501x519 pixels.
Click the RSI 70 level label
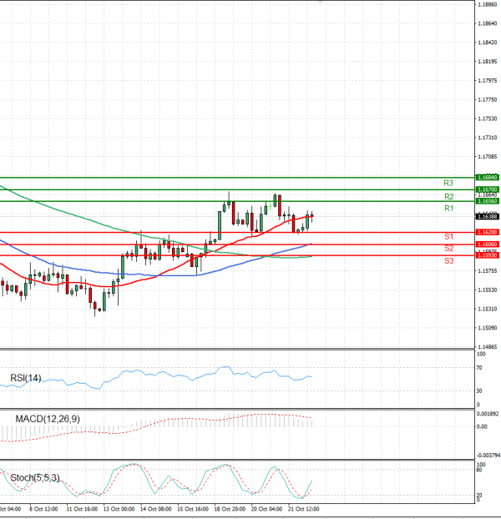[x=479, y=368]
